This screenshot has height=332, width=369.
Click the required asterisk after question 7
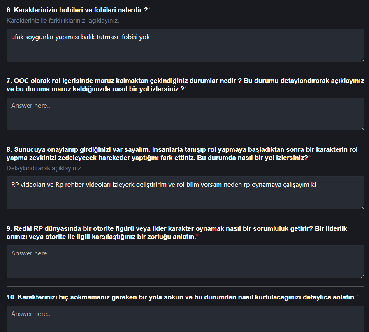(186, 89)
